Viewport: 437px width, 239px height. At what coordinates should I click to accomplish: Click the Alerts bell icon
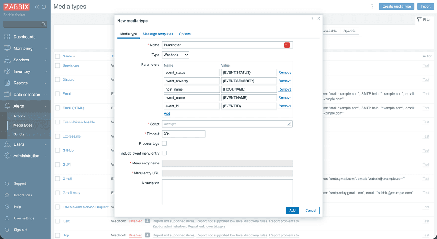(x=7, y=106)
